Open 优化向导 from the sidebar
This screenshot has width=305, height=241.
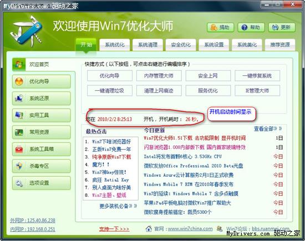[42, 81]
